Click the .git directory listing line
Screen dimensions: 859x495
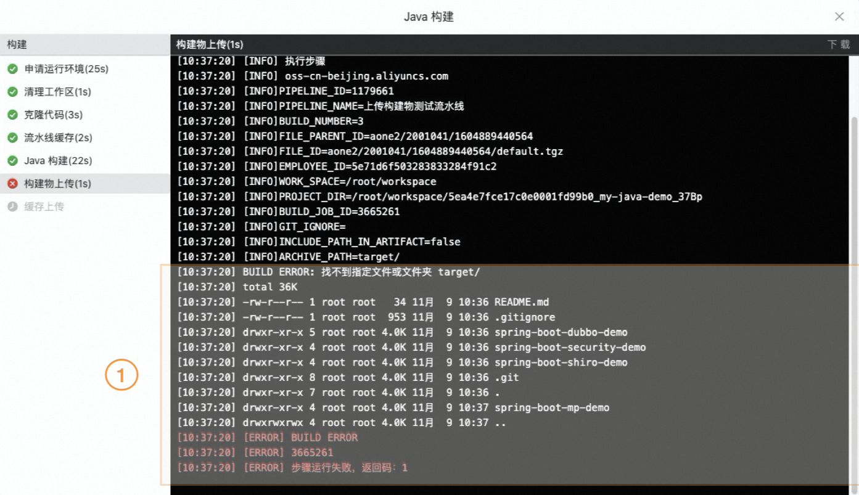coord(348,377)
